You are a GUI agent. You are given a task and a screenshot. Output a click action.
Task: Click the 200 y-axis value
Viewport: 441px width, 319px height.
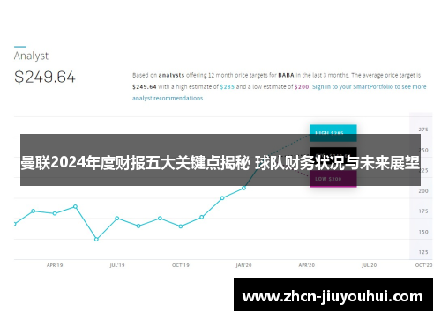[423, 191]
